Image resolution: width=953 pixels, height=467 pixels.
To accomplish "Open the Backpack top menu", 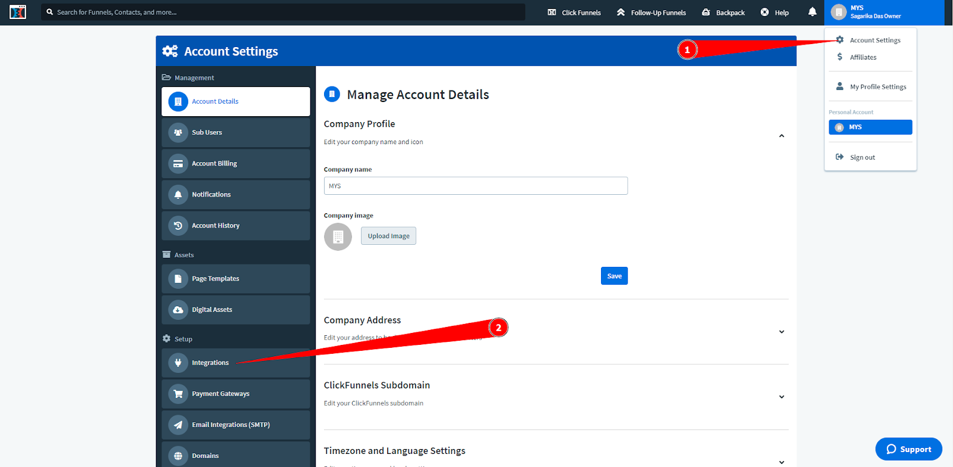I will [723, 13].
